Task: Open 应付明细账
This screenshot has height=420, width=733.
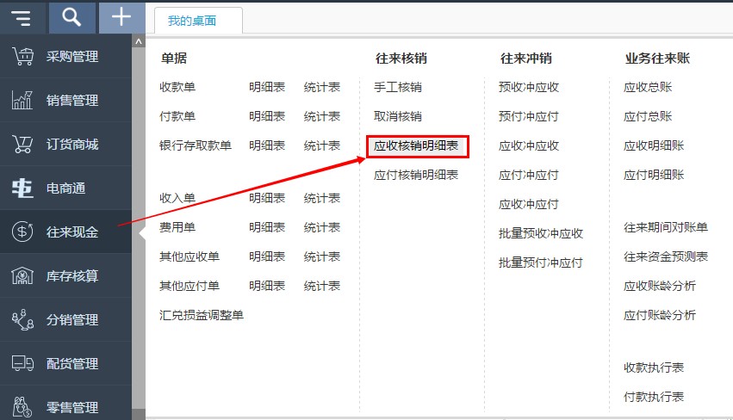Action: coord(654,176)
